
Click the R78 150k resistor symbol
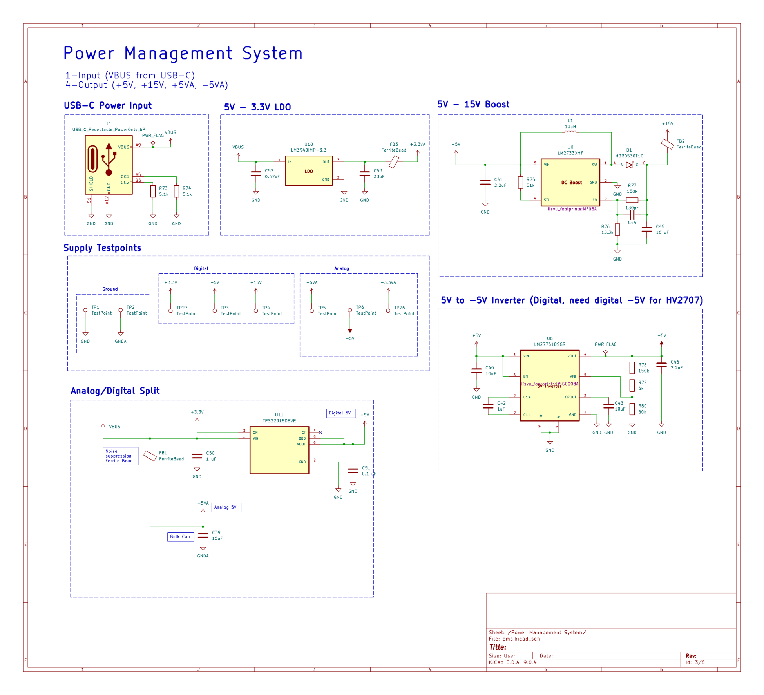point(632,368)
